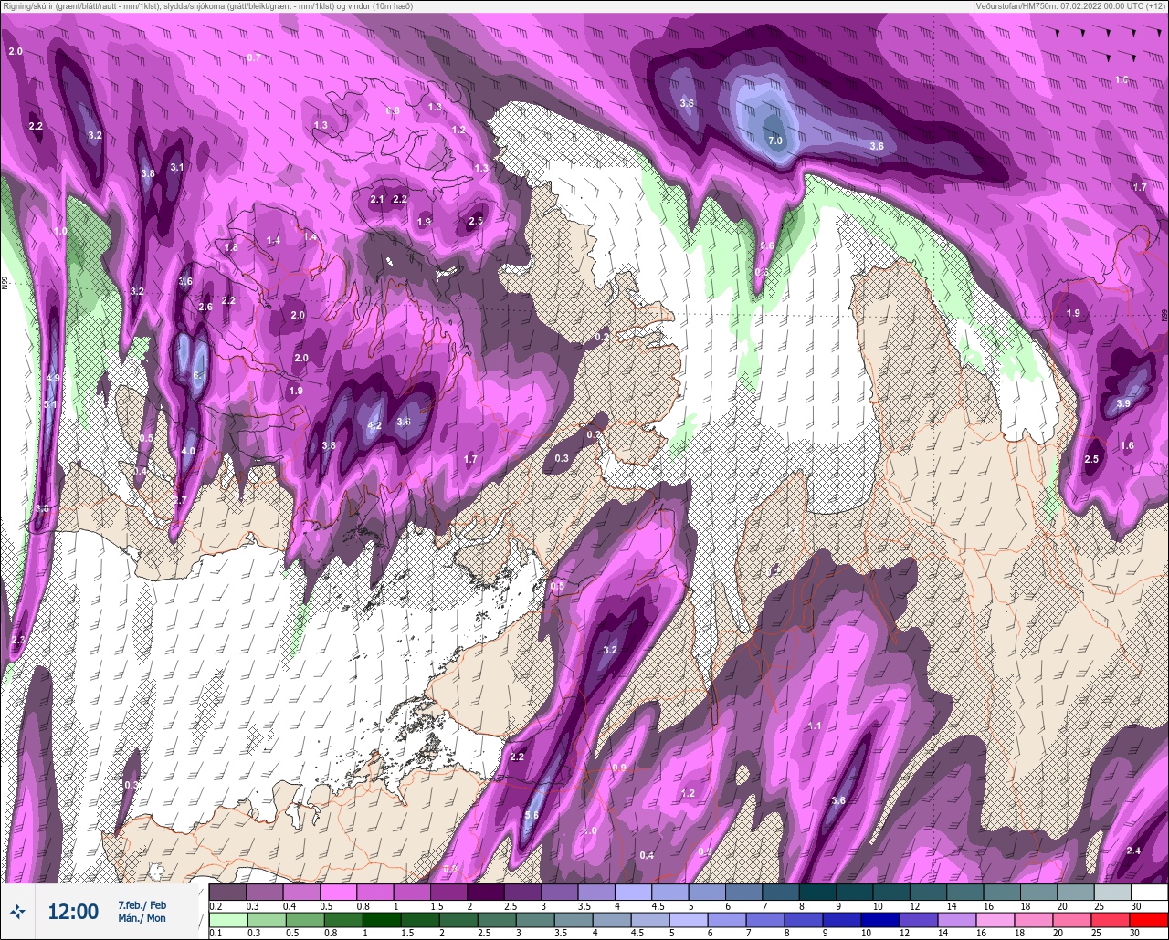Click the 12:00 forecast time label

coord(73,912)
